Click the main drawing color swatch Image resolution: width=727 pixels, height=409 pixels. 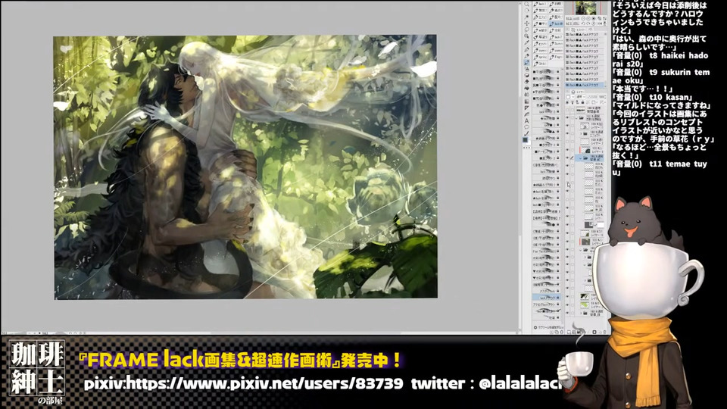(526, 139)
